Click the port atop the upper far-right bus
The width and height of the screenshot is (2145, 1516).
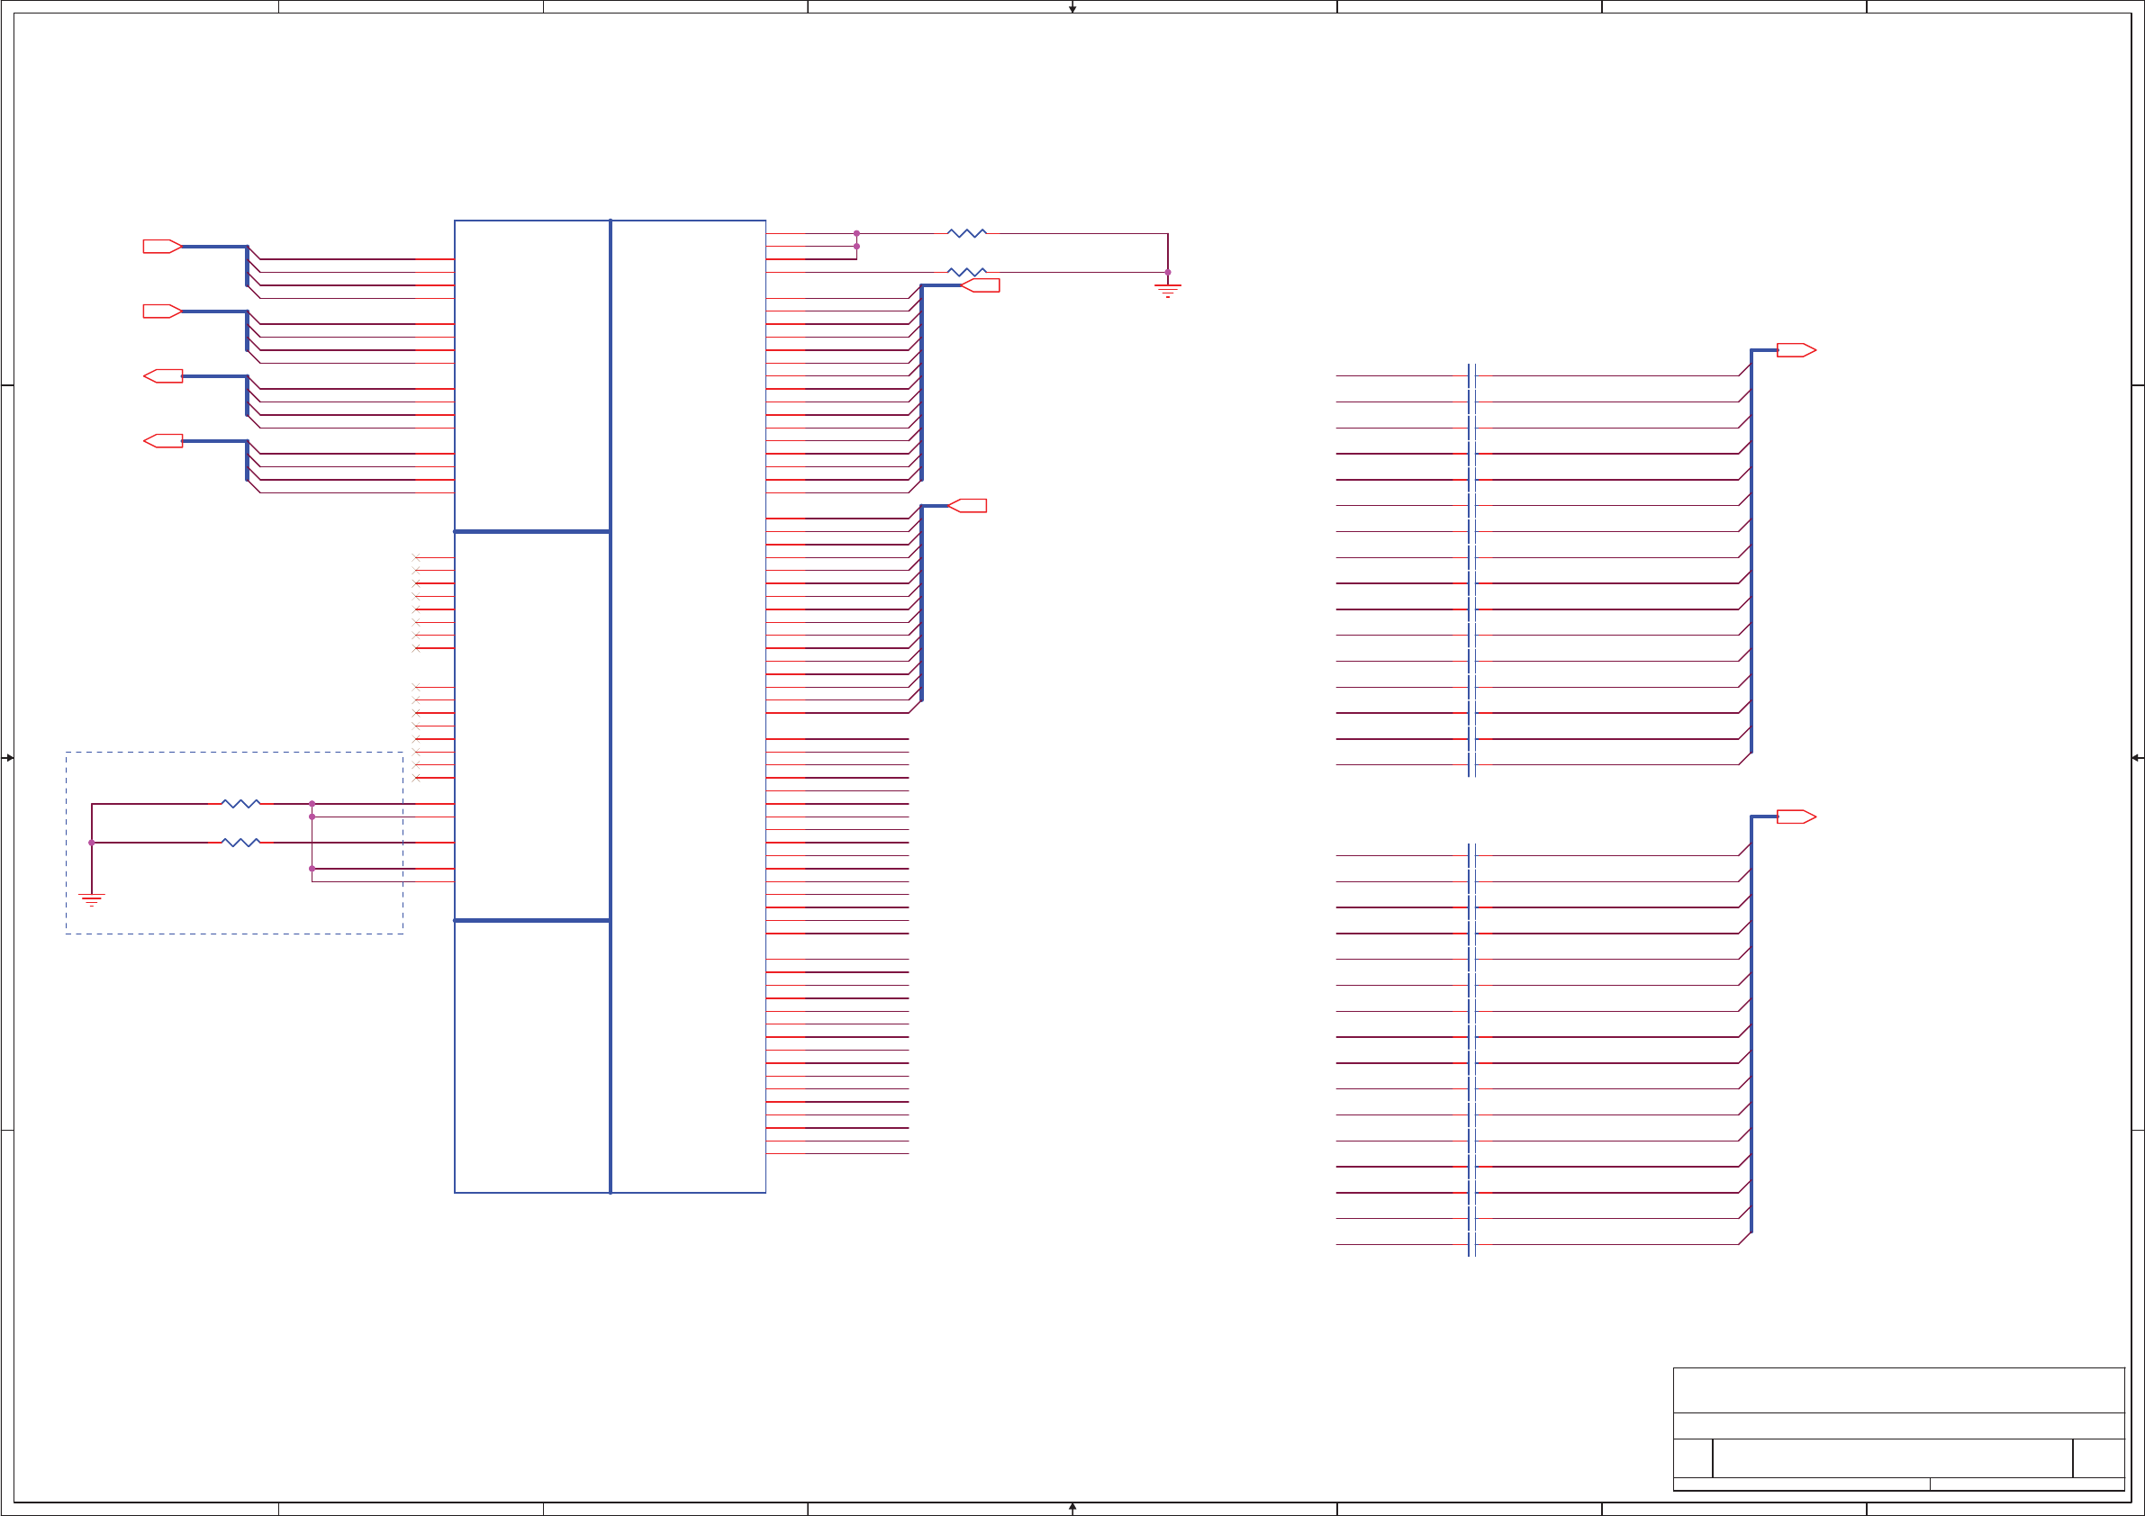pyautogui.click(x=1796, y=350)
